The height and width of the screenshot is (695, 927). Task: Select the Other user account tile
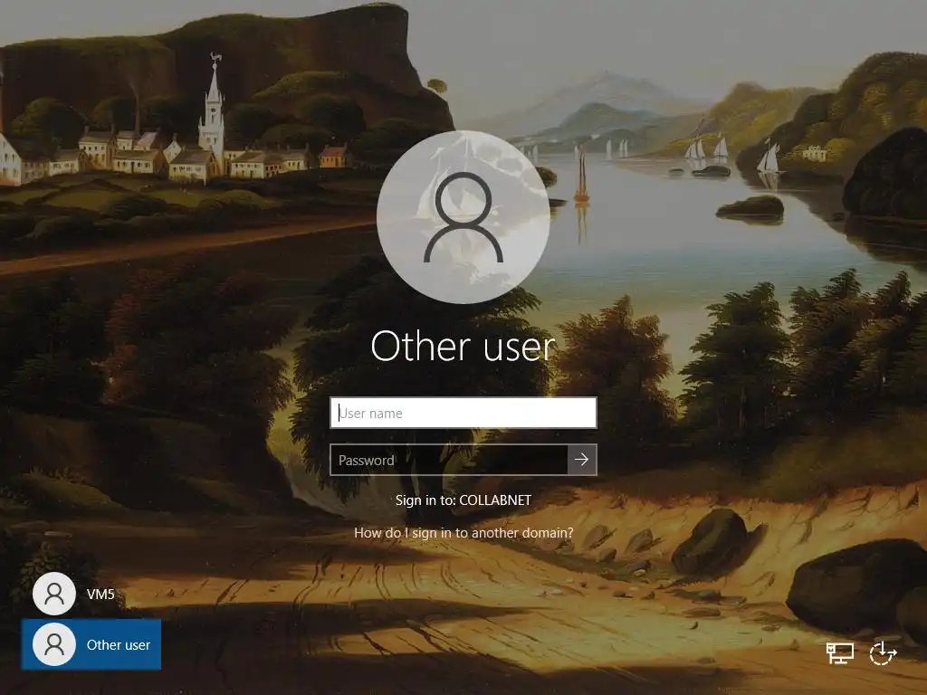91,644
